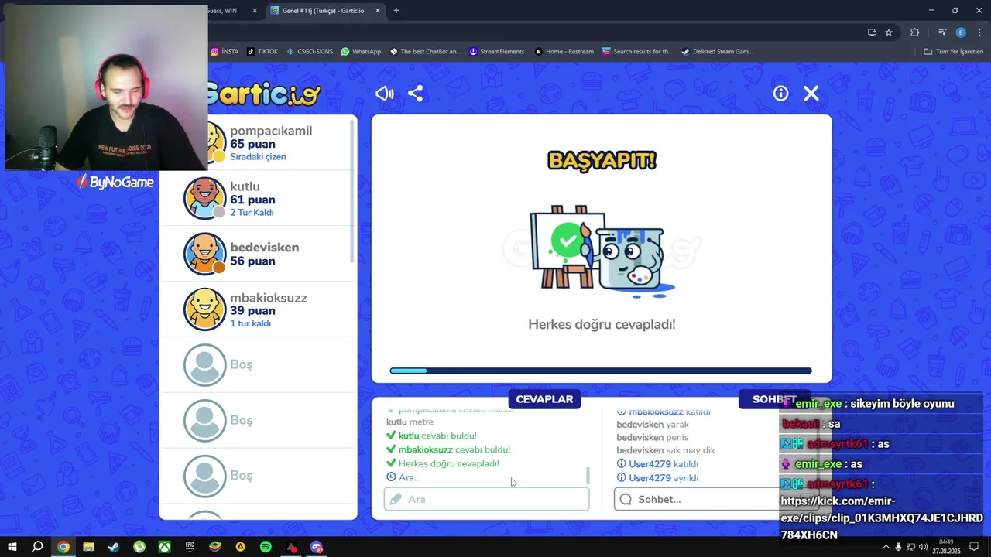Open the INSTA bookmark
This screenshot has width=991, height=557.
point(225,52)
